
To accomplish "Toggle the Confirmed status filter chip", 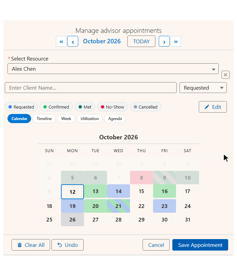I will pos(56,107).
